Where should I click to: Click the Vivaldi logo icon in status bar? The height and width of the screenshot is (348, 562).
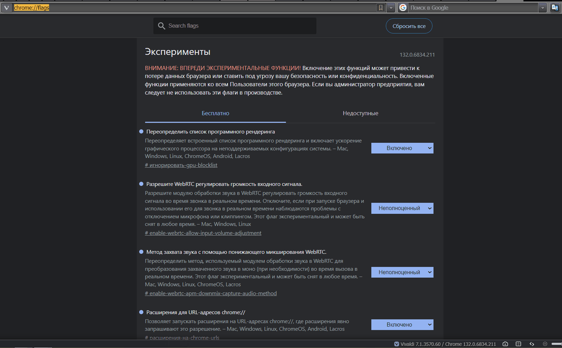[397, 344]
